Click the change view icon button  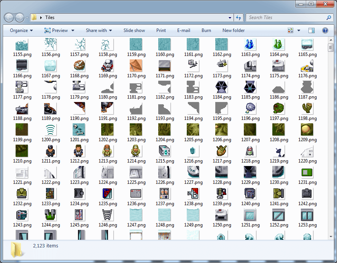[291, 30]
